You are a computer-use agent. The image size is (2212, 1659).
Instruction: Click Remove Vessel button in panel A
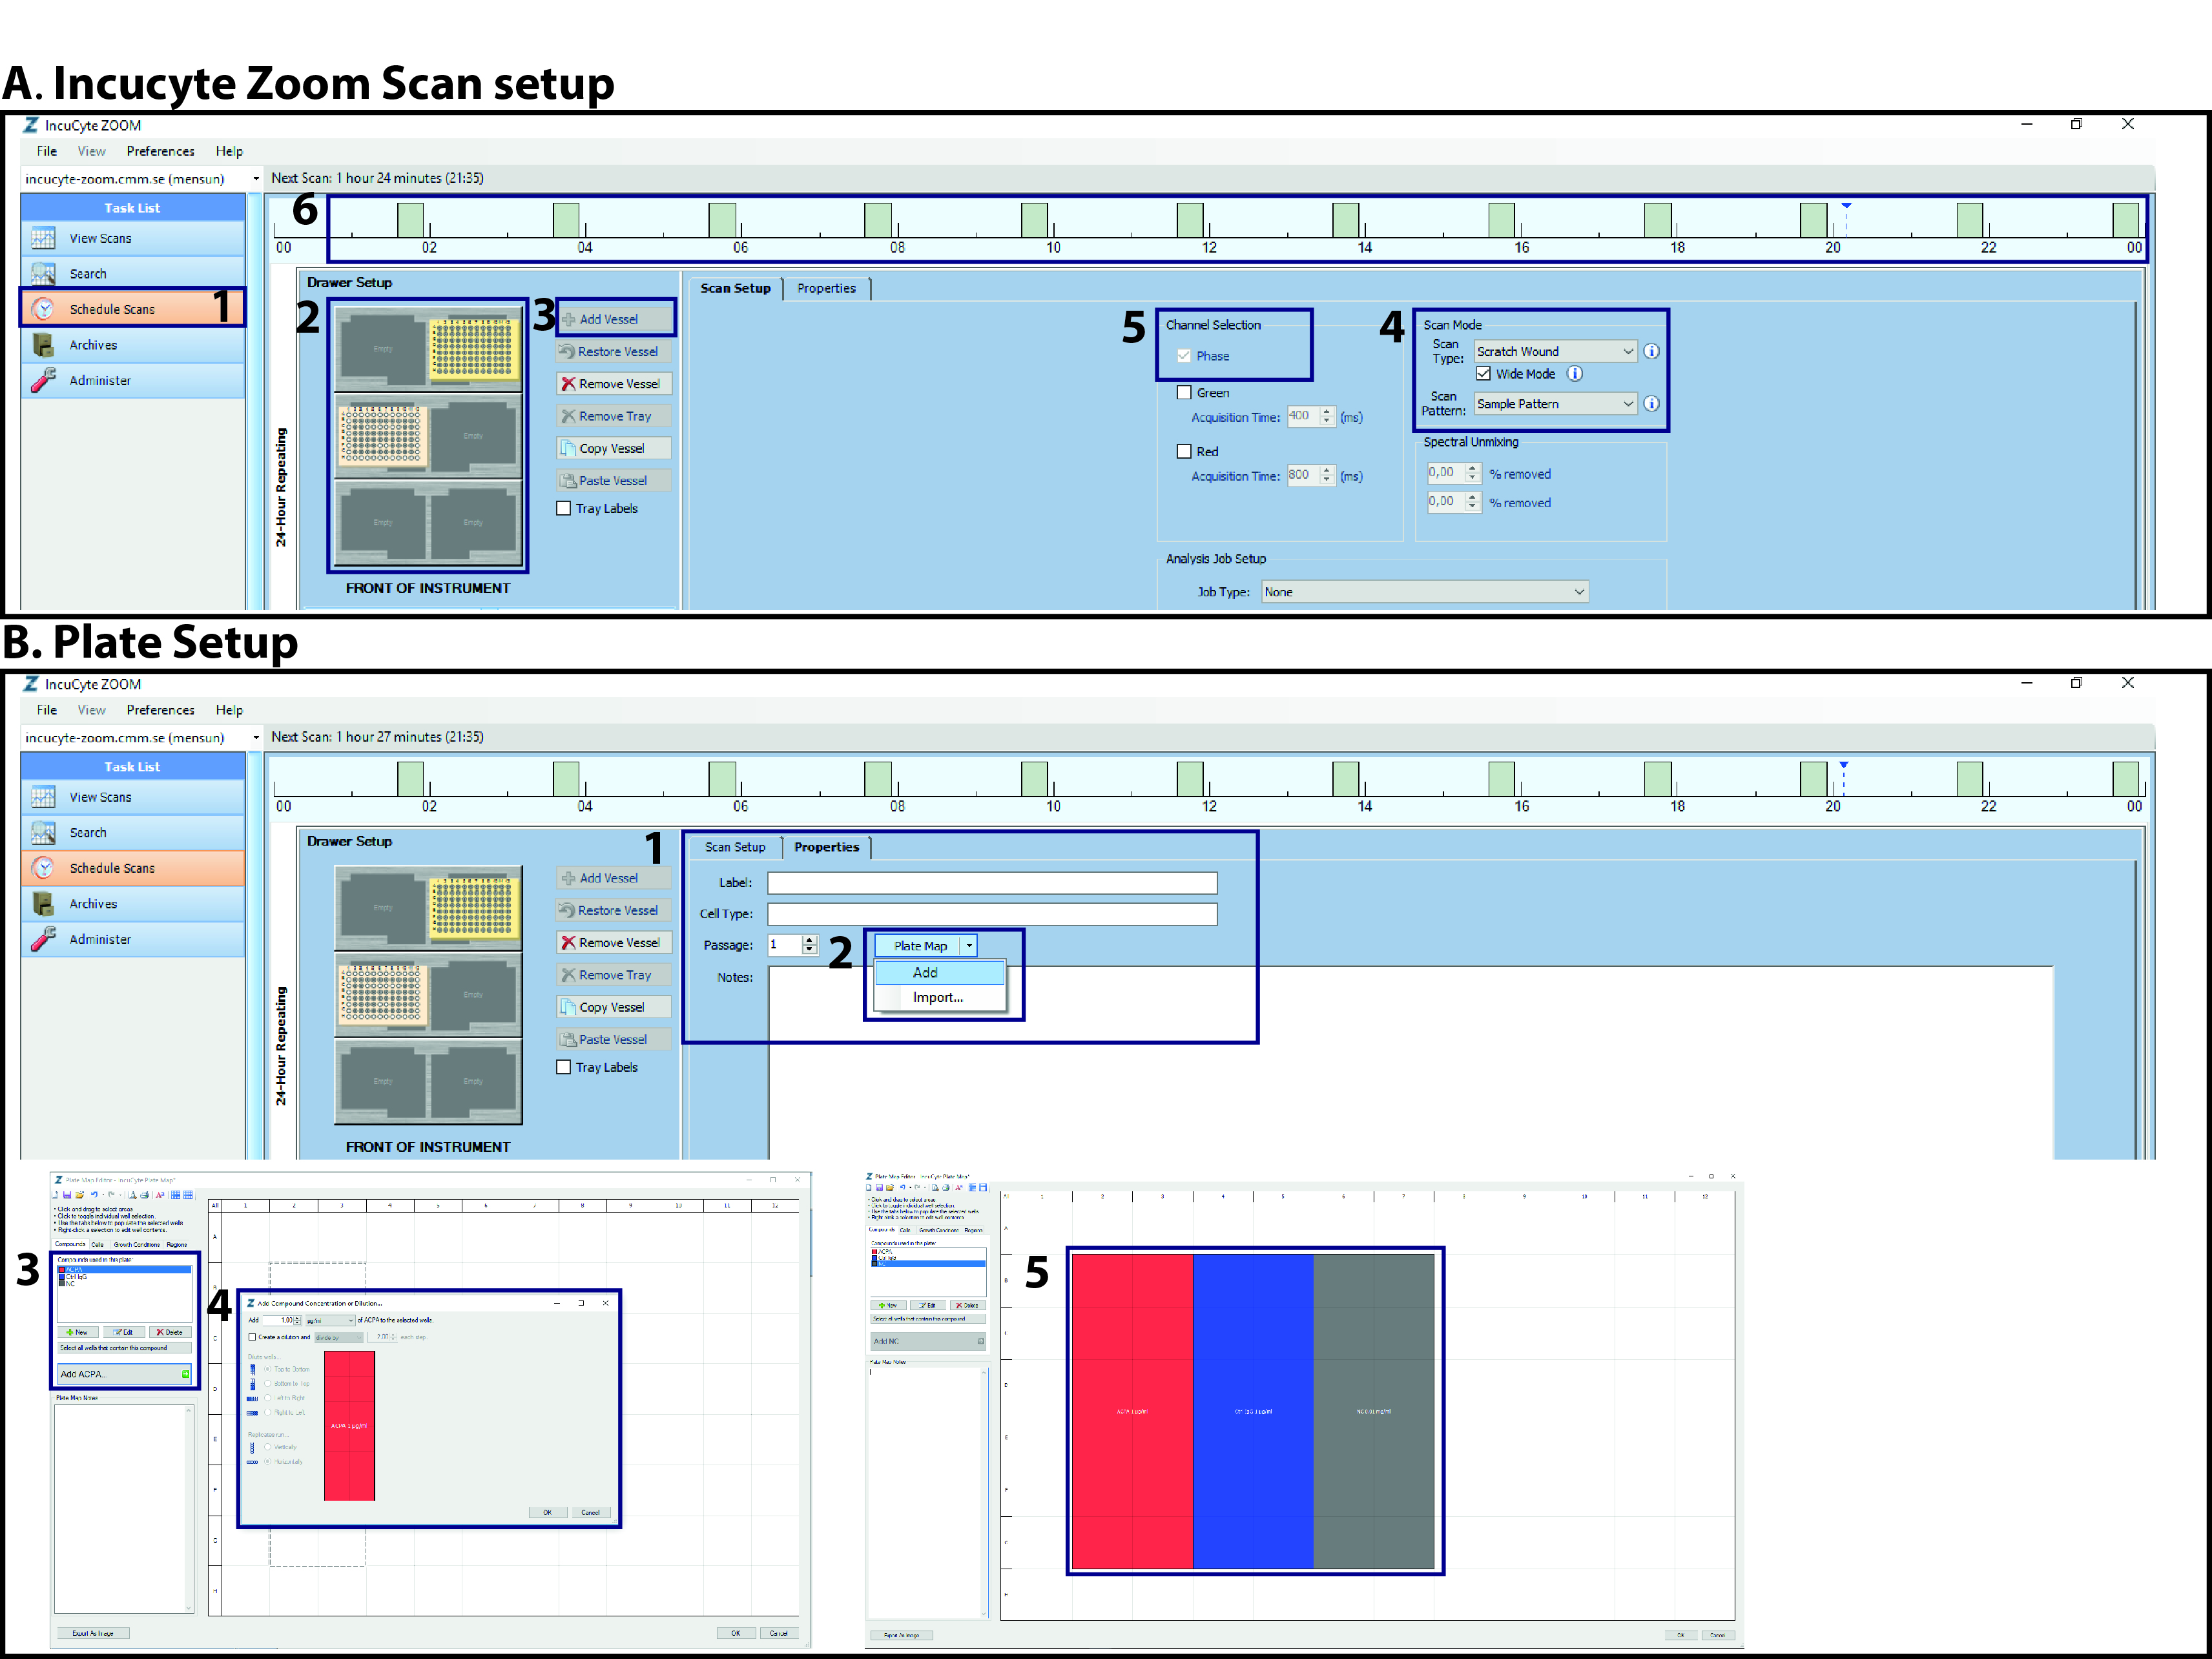click(x=615, y=384)
